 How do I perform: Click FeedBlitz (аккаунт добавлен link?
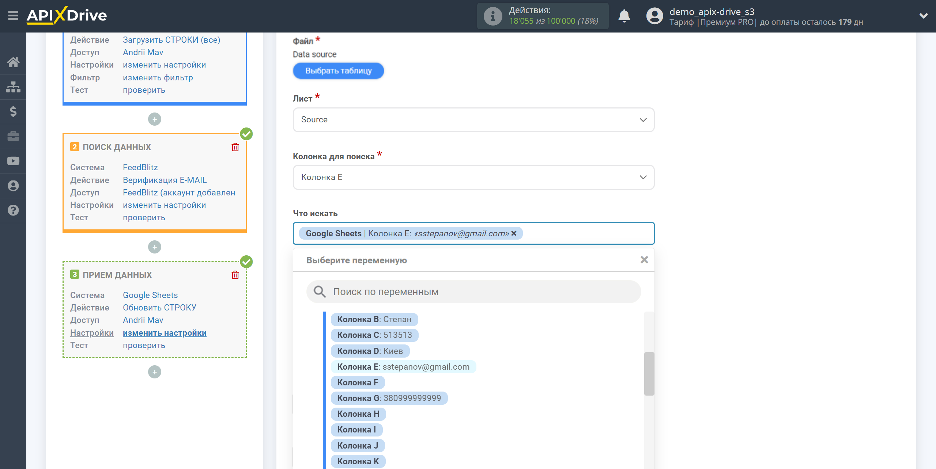179,192
